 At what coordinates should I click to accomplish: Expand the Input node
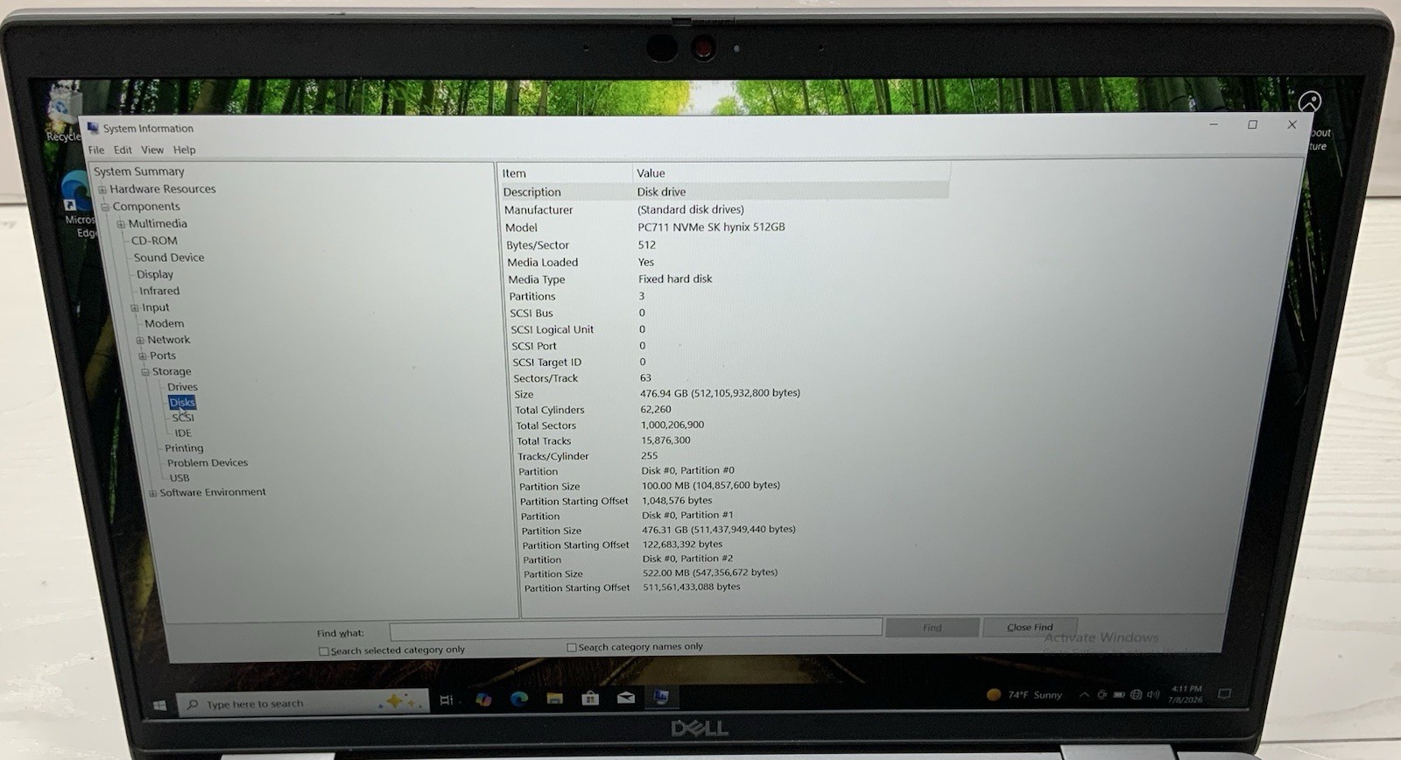[135, 308]
